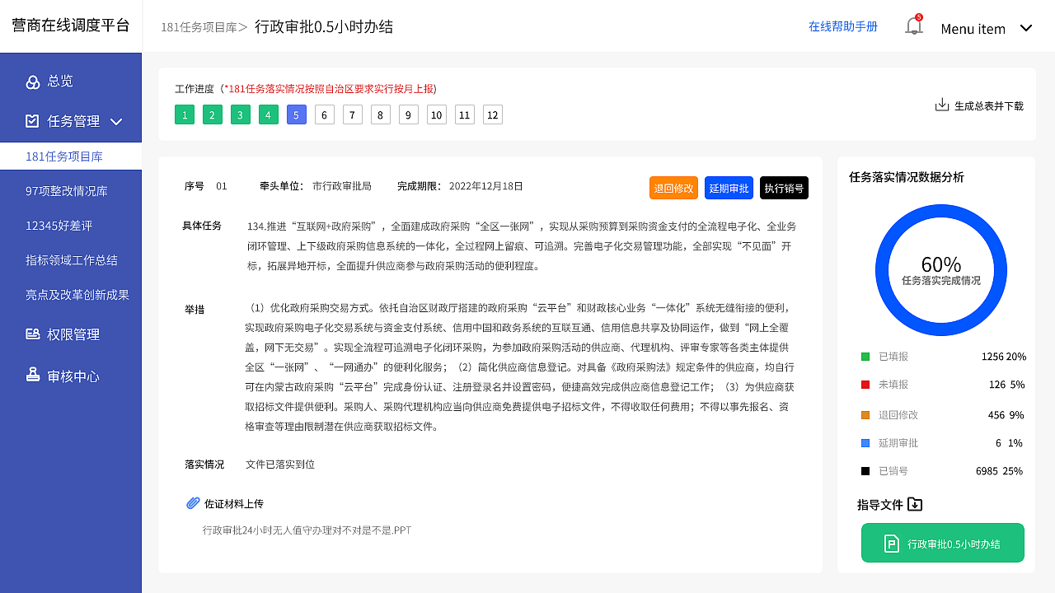
Task: Click the 营商在线调度平台 platform title
Action: [x=71, y=26]
